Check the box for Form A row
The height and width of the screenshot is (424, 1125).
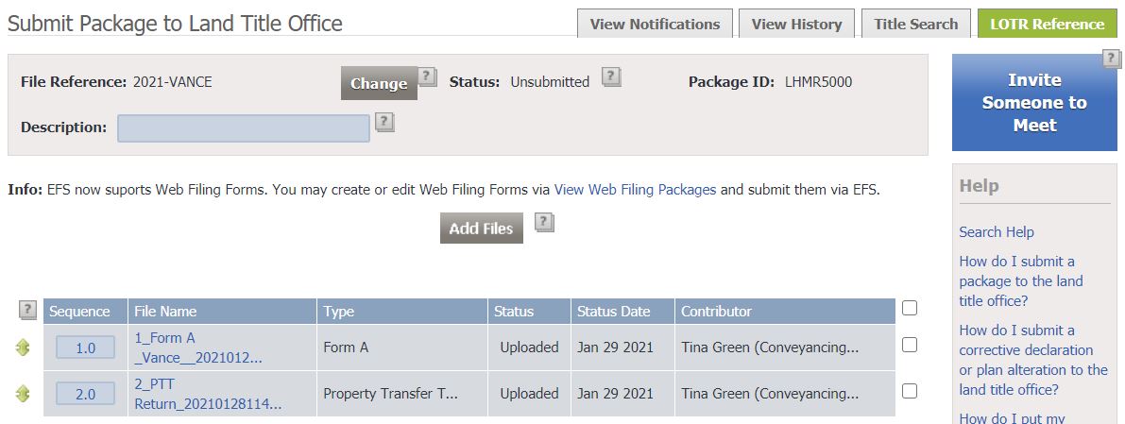tap(910, 345)
